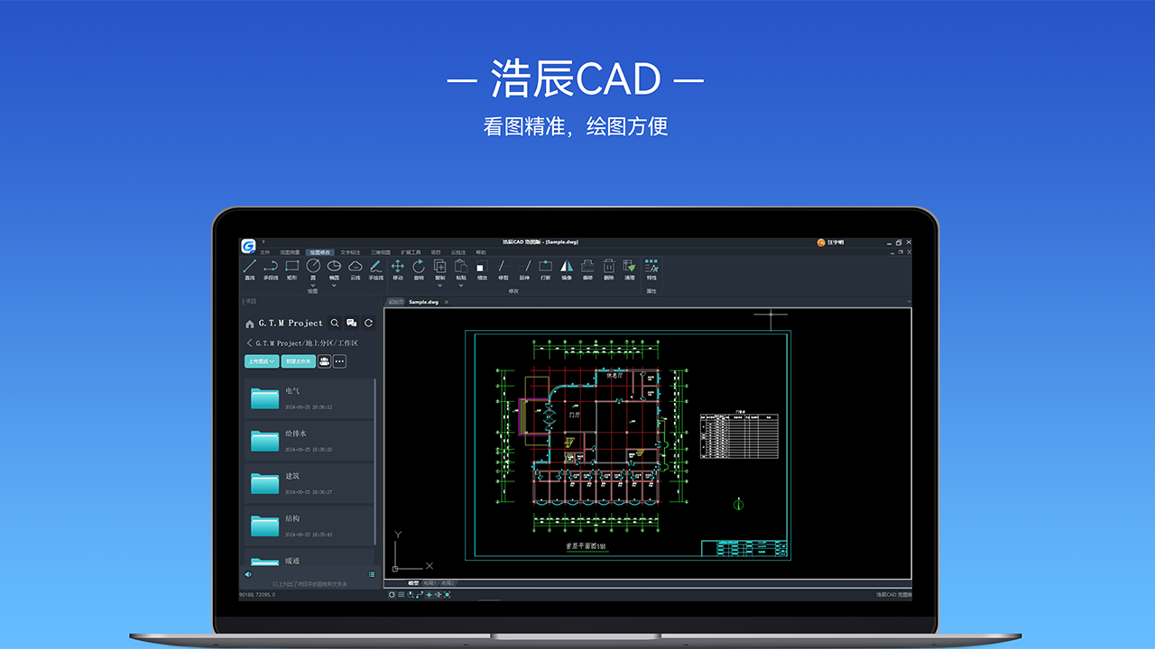Viewport: 1155px width, 649px height.
Task: Open the 建筑 folder
Action: pyautogui.click(x=310, y=483)
